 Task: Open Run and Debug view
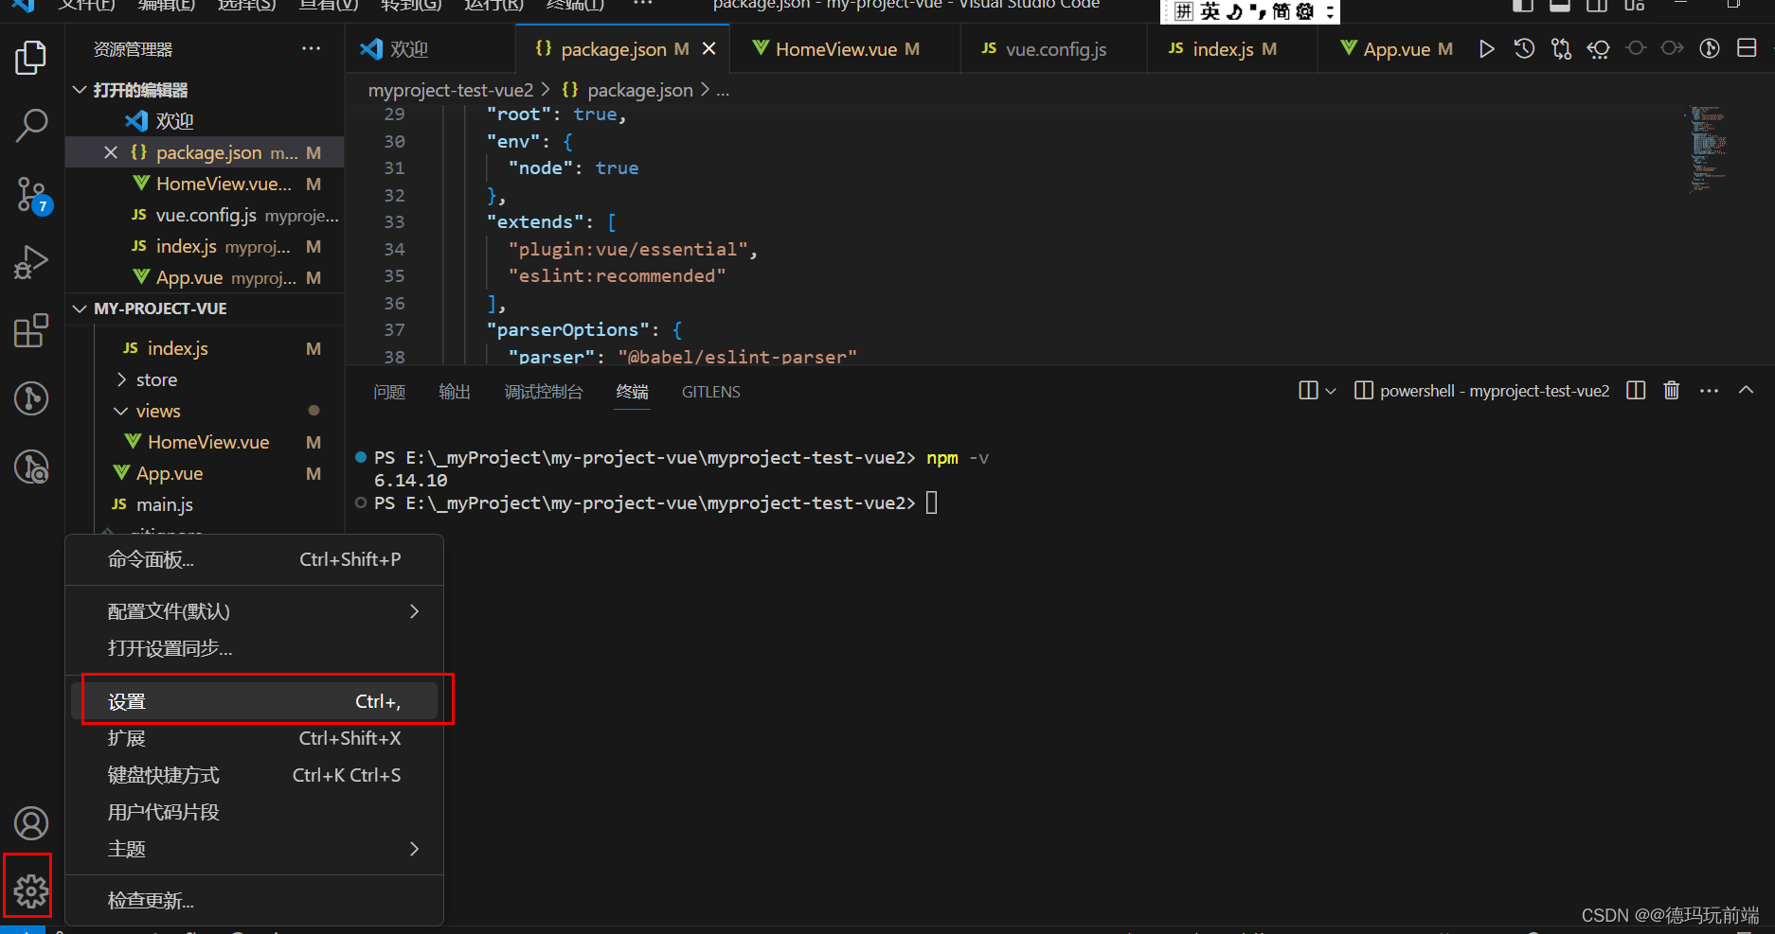(31, 262)
